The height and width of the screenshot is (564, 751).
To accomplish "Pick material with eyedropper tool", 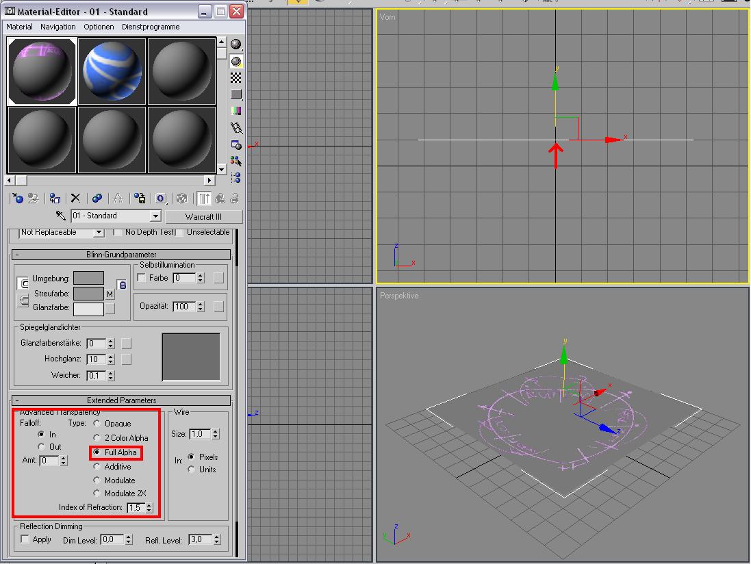I will pyautogui.click(x=60, y=216).
